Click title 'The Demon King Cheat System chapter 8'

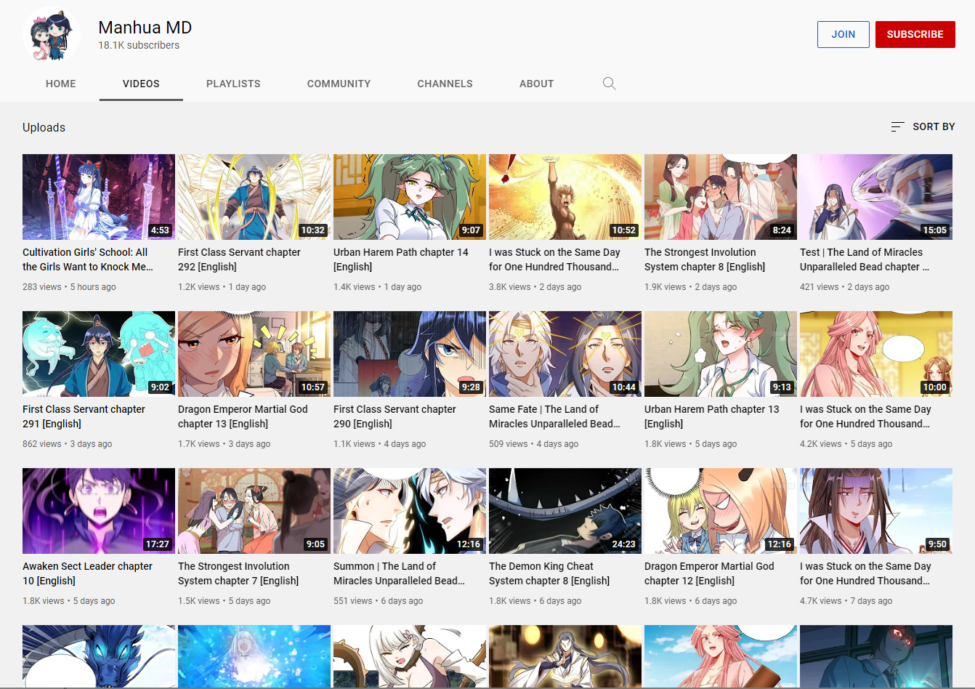coord(549,573)
